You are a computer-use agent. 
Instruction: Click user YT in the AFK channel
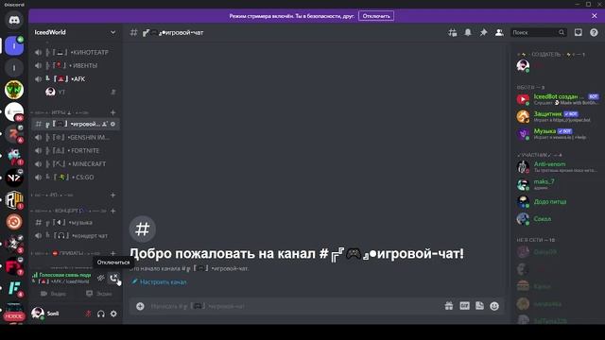pyautogui.click(x=80, y=93)
